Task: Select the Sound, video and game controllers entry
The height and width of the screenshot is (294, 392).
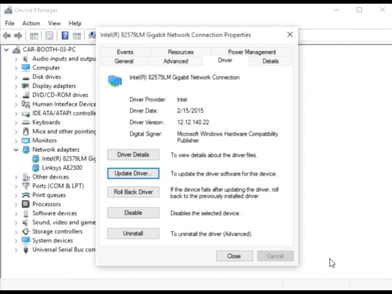Action: coord(64,222)
